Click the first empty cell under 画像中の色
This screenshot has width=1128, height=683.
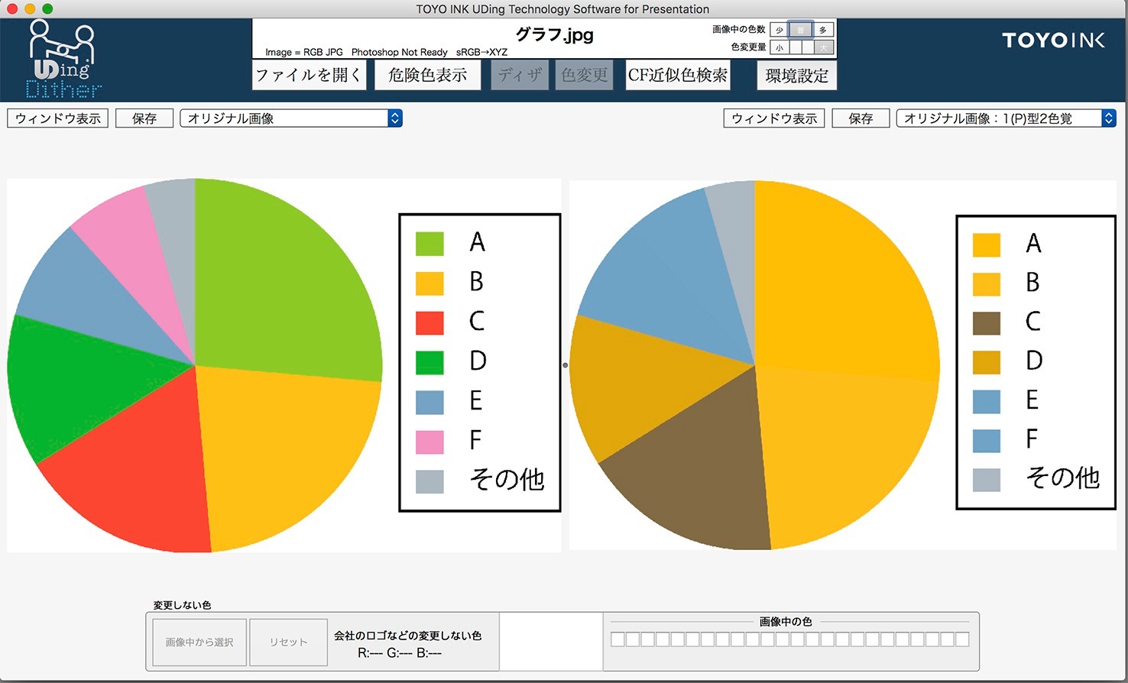pos(617,639)
